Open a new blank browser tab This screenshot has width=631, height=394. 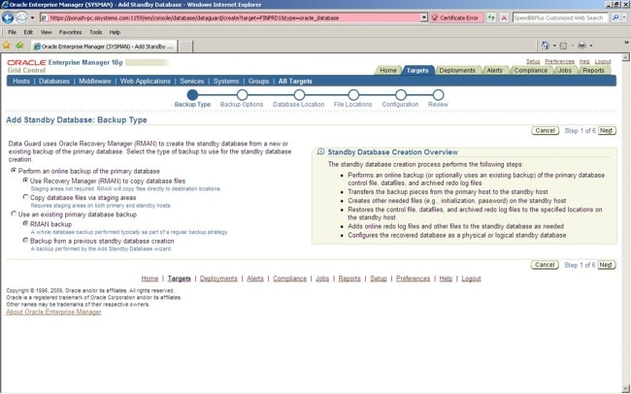pyautogui.click(x=185, y=47)
